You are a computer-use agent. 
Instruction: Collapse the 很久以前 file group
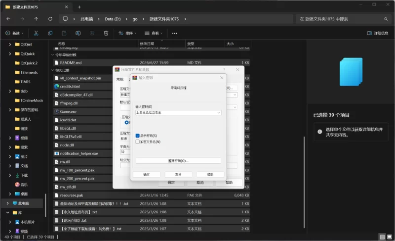52,70
